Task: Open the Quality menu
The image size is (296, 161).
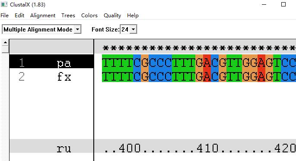Action: [112, 16]
